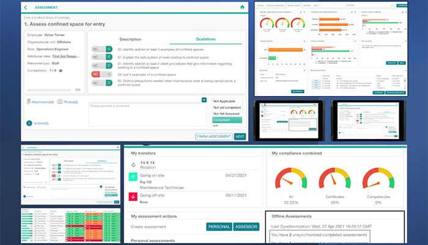The width and height of the screenshot is (428, 245).
Task: Click the PERSONAL create assessment button
Action: point(219,227)
